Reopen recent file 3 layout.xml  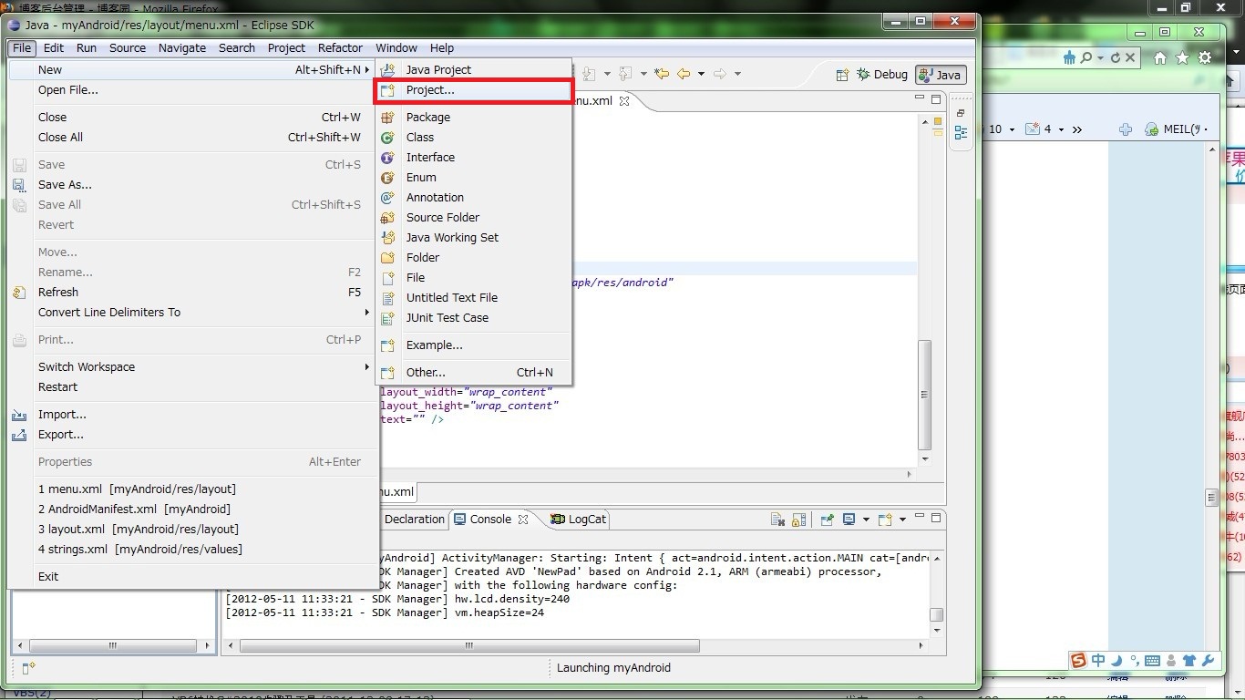(192, 529)
